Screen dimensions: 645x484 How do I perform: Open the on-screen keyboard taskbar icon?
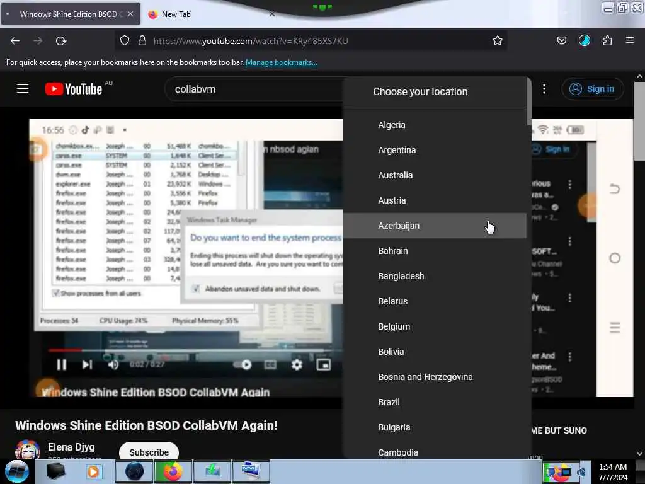coord(251,471)
